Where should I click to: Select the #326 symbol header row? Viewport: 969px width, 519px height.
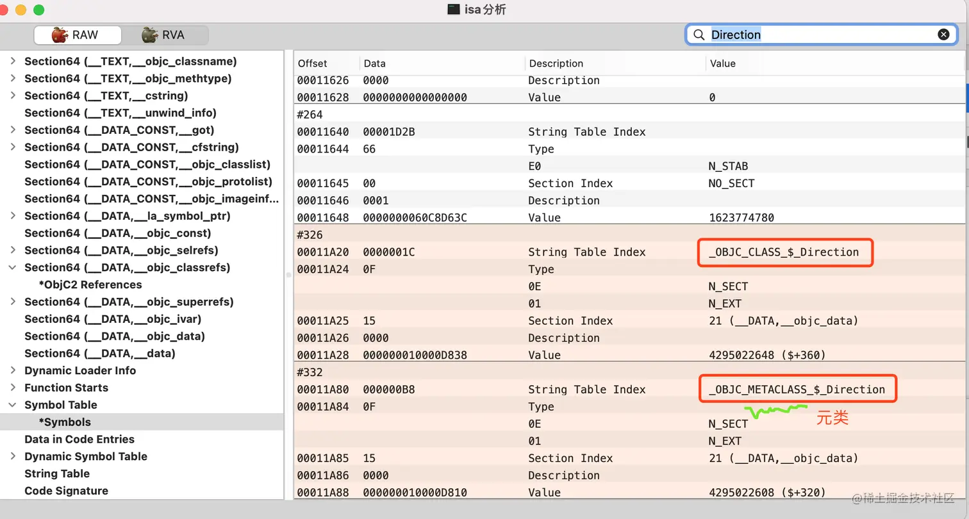(x=629, y=235)
